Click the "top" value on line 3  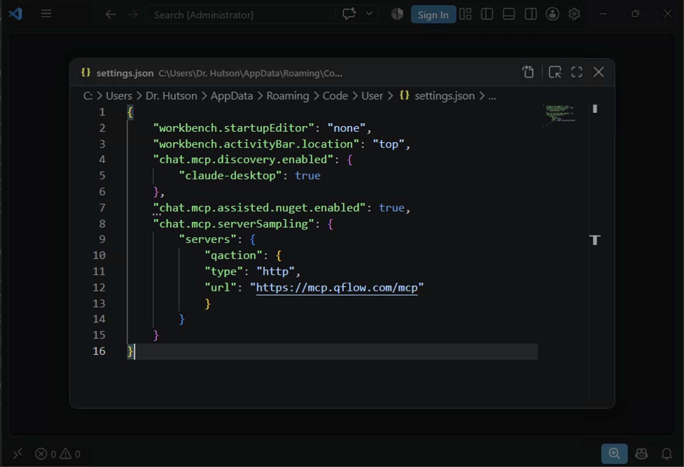pyautogui.click(x=388, y=144)
